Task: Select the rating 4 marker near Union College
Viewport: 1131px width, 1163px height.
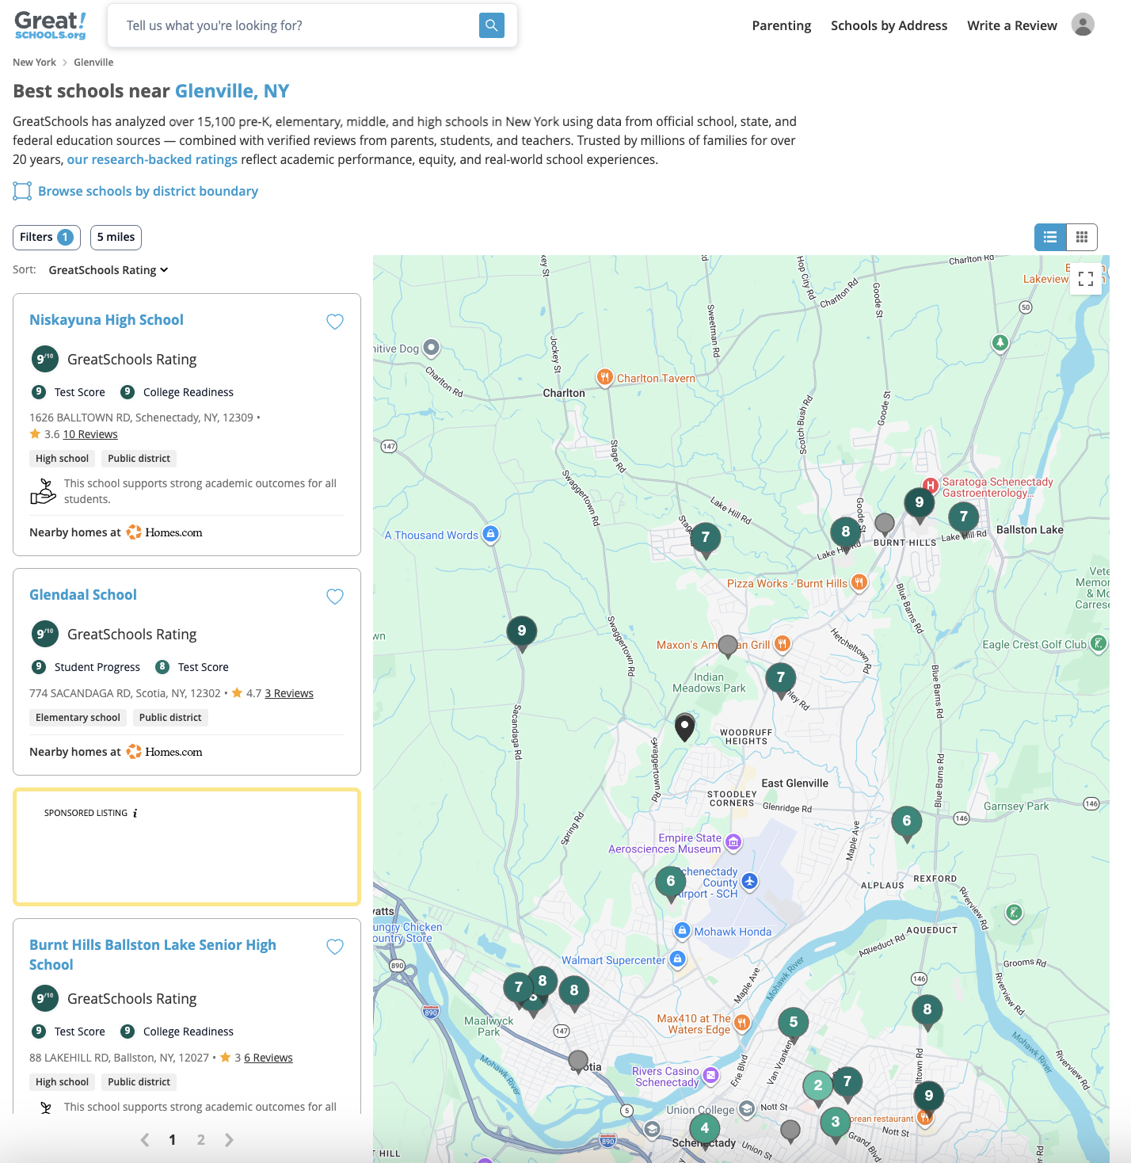Action: click(705, 1130)
